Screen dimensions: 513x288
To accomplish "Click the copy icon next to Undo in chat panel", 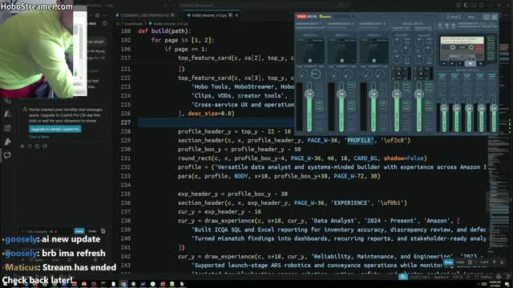I will (x=103, y=231).
